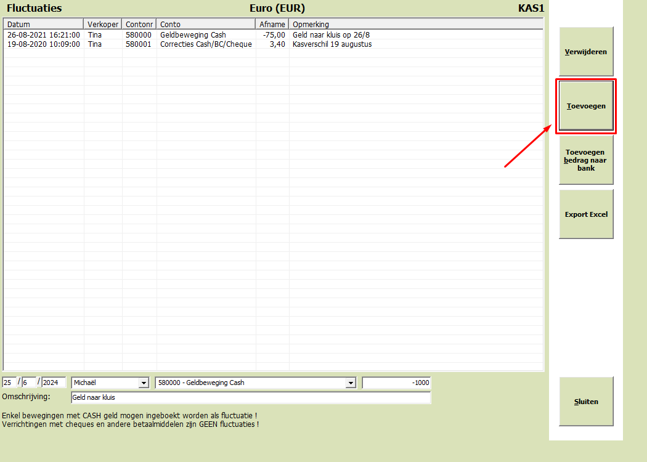
Task: Select the 19-08-2020 Correcties Cash/BC/Cheque row
Action: pos(273,44)
